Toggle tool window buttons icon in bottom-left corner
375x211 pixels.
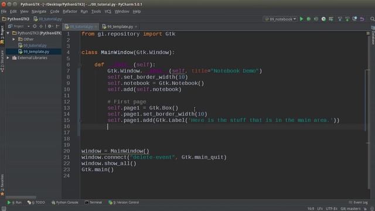point(4,209)
